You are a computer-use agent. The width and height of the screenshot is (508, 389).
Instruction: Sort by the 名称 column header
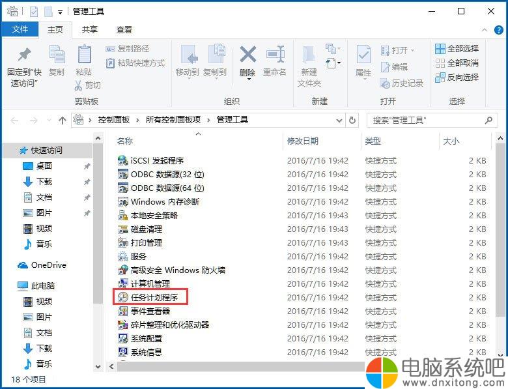click(x=125, y=141)
